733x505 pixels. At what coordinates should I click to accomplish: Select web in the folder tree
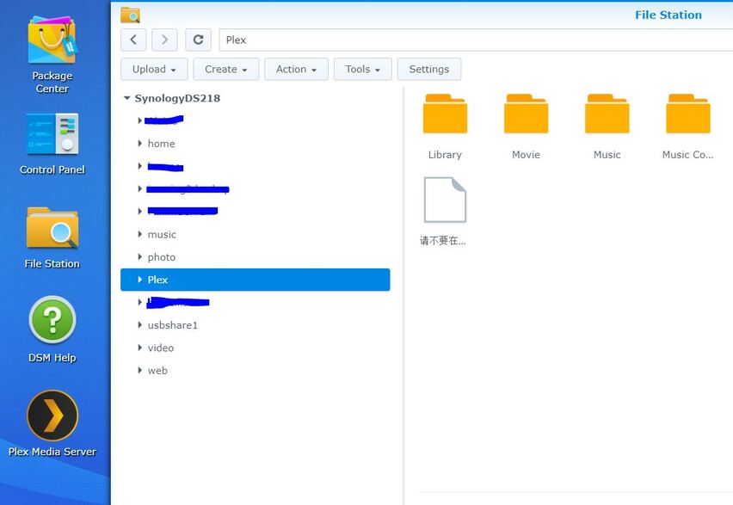tap(157, 370)
